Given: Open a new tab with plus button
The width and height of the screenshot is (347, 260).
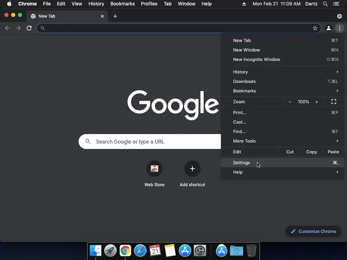Looking at the screenshot, I should 115,16.
